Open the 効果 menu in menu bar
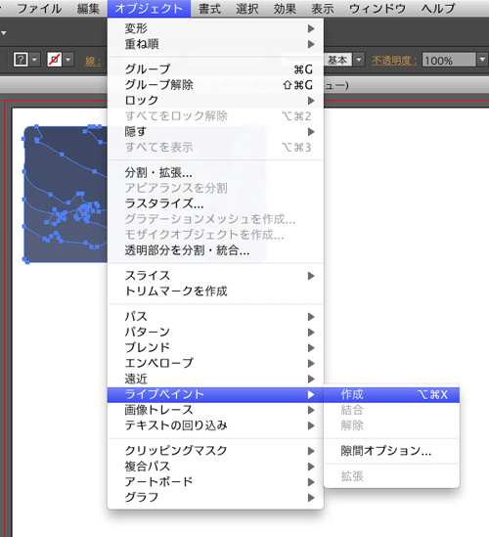This screenshot has height=537, width=489. click(285, 9)
